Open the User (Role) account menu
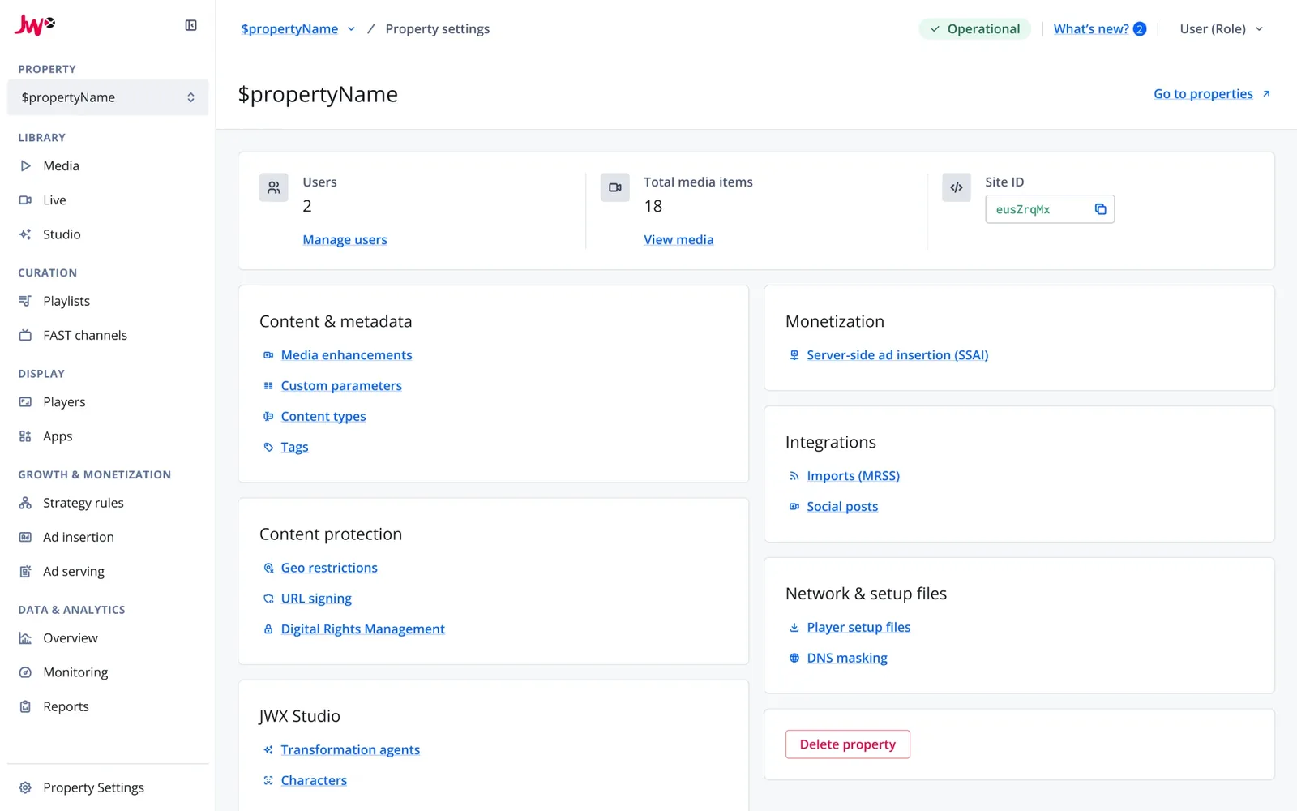The height and width of the screenshot is (811, 1297). coord(1222,29)
